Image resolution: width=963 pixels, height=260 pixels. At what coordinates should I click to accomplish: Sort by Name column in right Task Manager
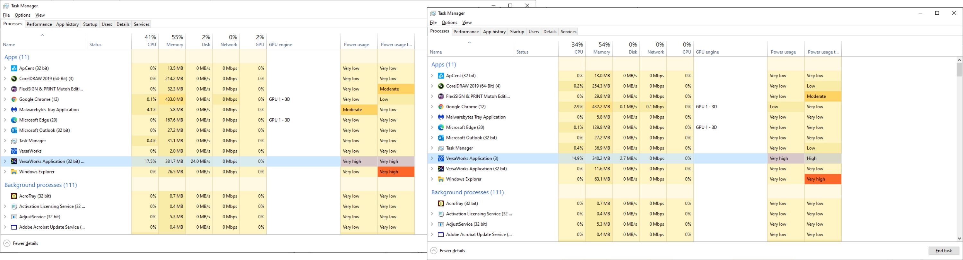pyautogui.click(x=471, y=48)
